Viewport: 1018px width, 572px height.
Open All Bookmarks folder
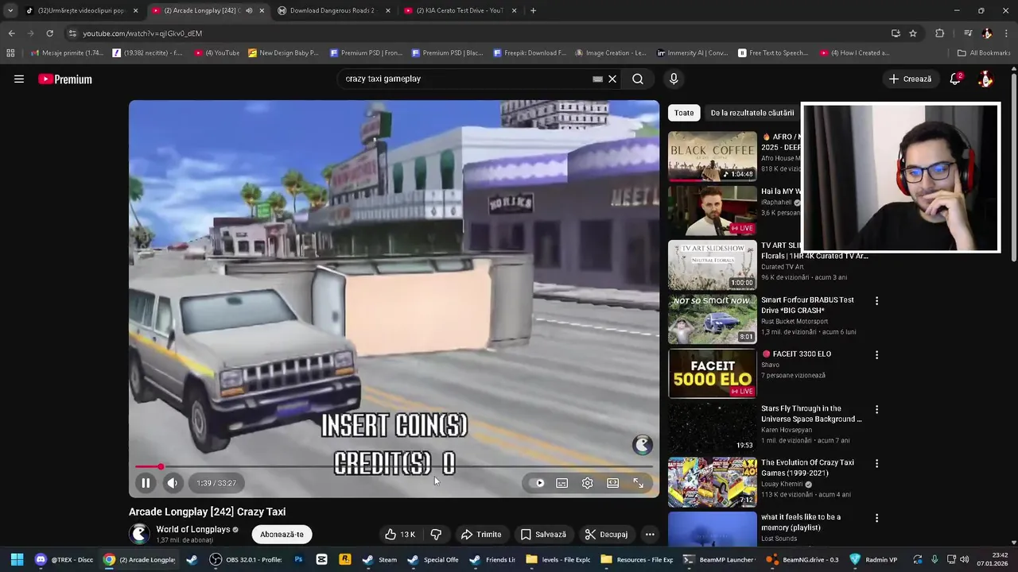tap(984, 53)
